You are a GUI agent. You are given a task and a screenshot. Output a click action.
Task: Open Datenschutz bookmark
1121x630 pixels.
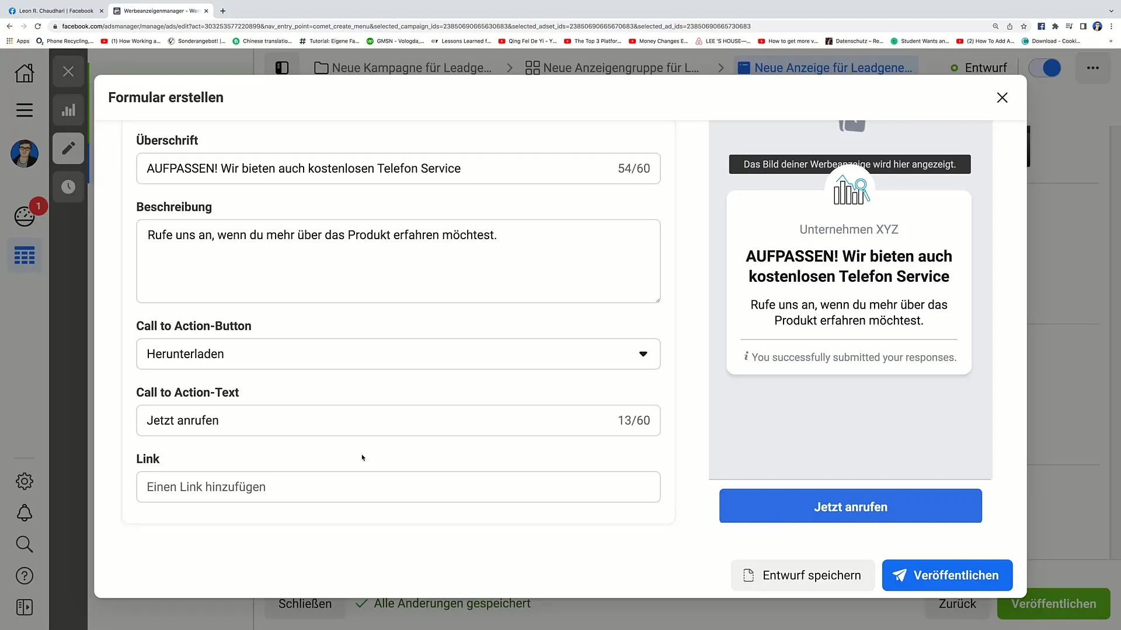pos(854,41)
